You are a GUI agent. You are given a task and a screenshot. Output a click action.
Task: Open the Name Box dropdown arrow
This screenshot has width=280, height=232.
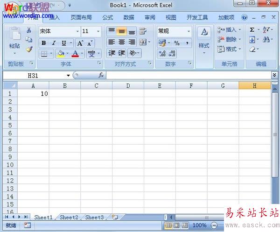[x=68, y=76]
